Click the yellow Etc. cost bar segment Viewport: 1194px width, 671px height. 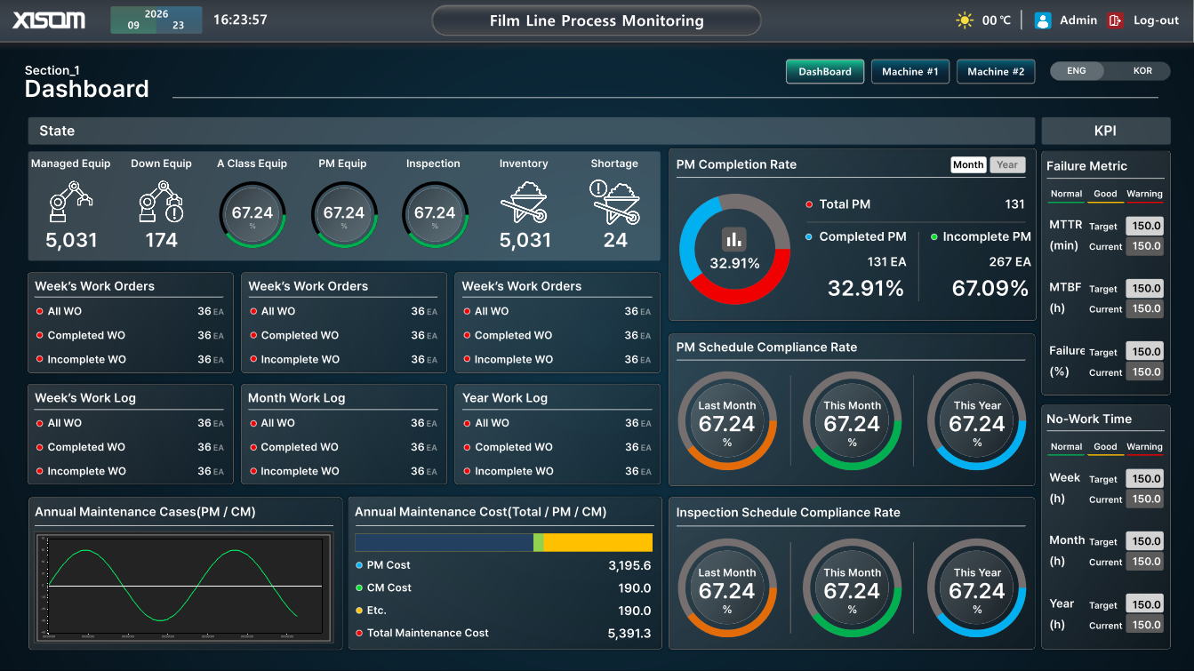(x=598, y=542)
